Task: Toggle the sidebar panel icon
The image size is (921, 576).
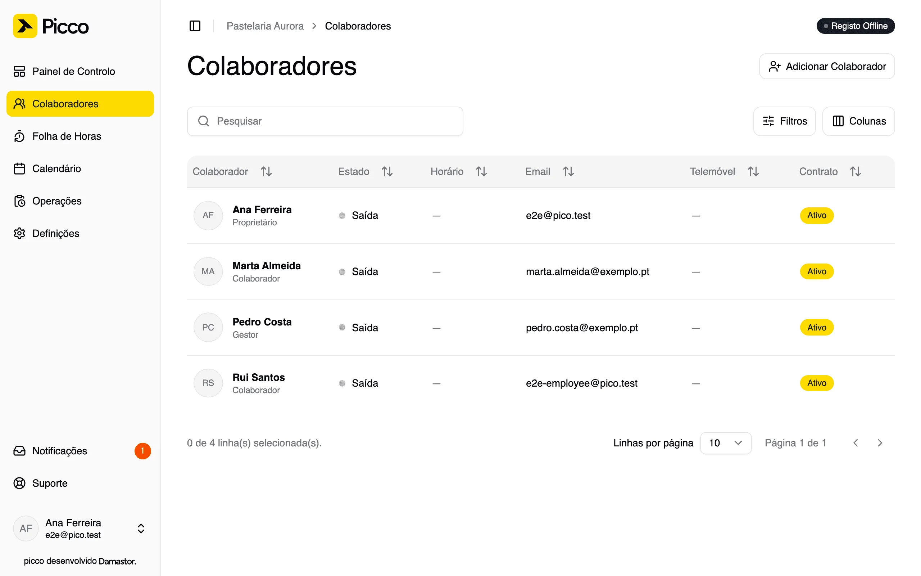Action: [x=195, y=26]
